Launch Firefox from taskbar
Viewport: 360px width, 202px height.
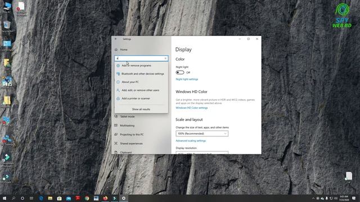[x=105, y=198]
